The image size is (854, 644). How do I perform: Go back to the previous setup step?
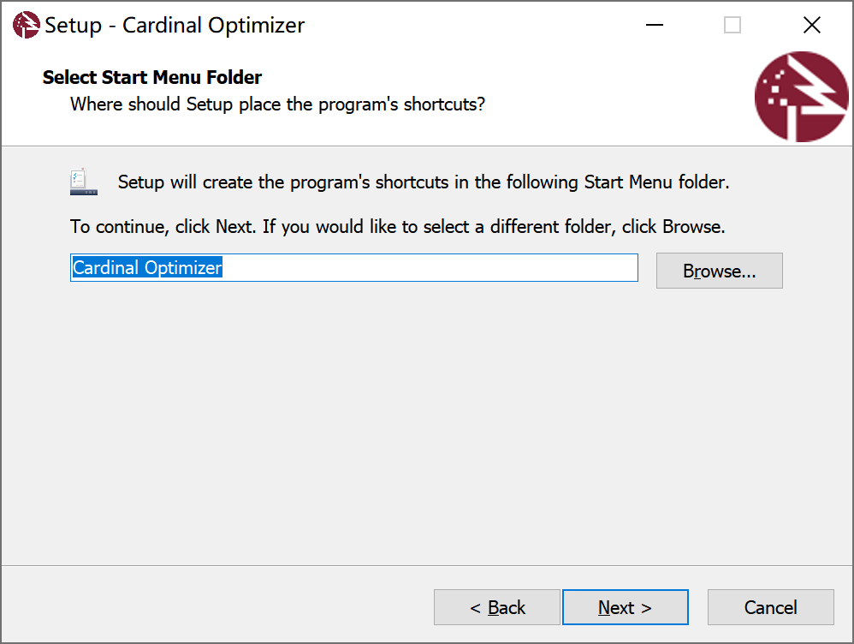point(497,607)
